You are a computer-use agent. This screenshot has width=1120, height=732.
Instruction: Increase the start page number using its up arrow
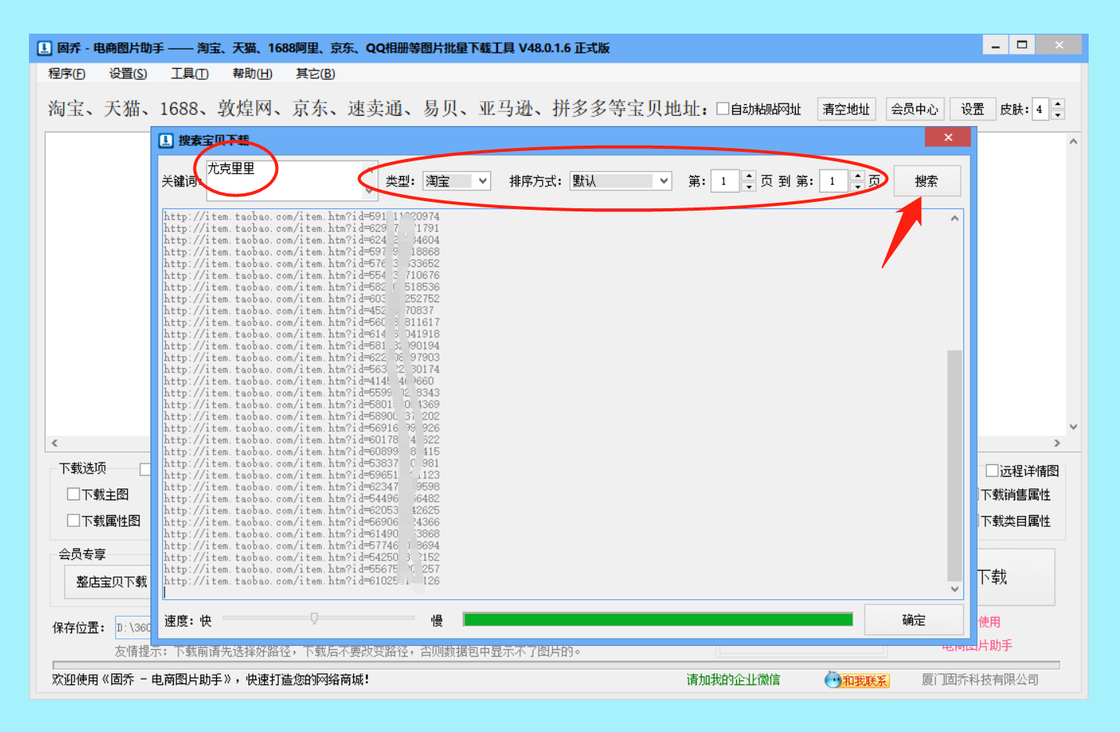[x=749, y=176]
